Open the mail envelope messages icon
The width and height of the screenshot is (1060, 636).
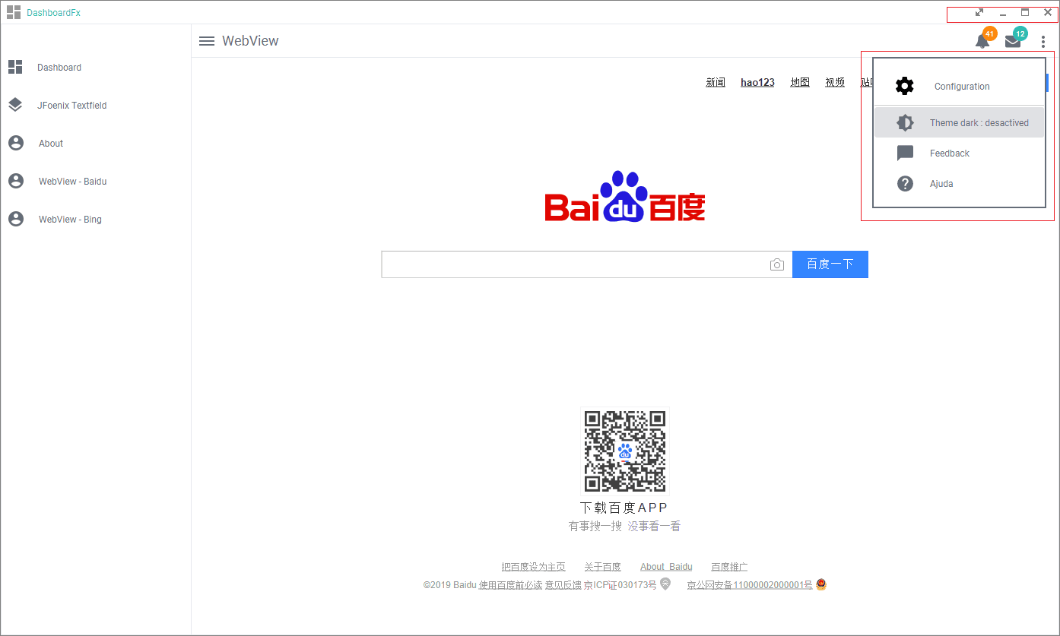point(1013,42)
